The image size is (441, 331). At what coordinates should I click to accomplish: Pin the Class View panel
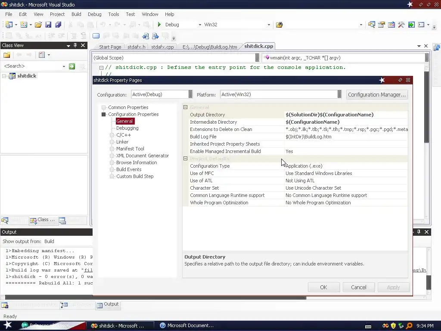point(75,45)
